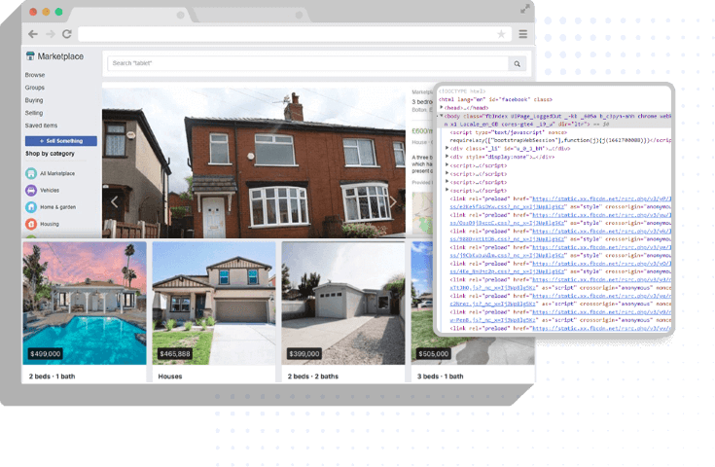Click the expand window icon at top right

click(525, 9)
